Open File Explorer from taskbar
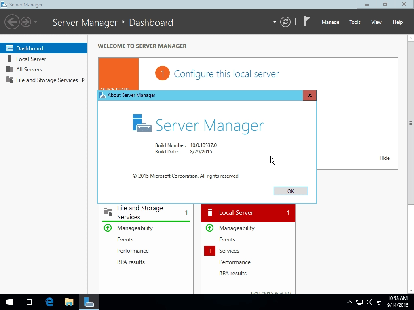414x310 pixels. click(x=69, y=302)
